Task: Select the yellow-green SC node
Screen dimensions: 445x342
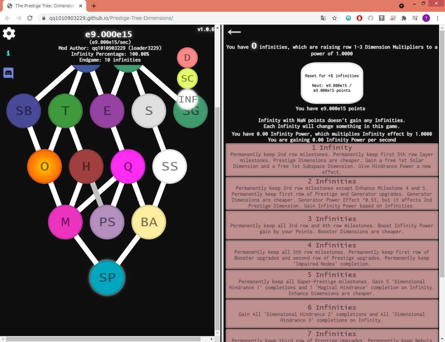Action: tap(187, 78)
